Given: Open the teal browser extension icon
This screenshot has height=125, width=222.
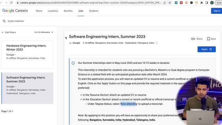Looking at the screenshot, I should tap(176, 3).
